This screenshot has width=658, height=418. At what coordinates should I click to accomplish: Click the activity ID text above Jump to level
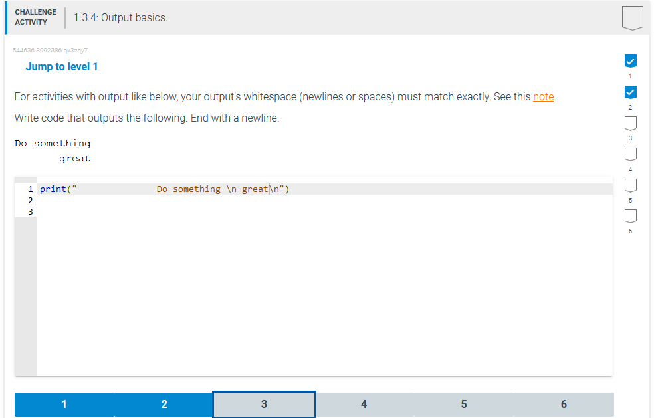coord(50,50)
